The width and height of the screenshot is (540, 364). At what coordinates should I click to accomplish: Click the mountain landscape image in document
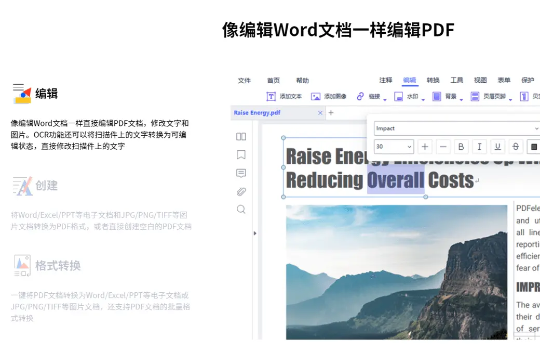[396, 272]
